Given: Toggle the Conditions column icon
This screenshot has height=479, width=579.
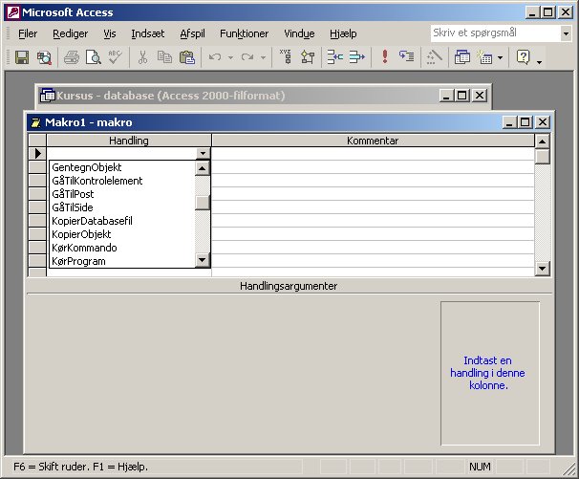Looking at the screenshot, I should [308, 57].
